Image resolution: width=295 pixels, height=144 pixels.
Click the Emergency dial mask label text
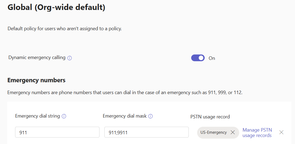coord(125,116)
